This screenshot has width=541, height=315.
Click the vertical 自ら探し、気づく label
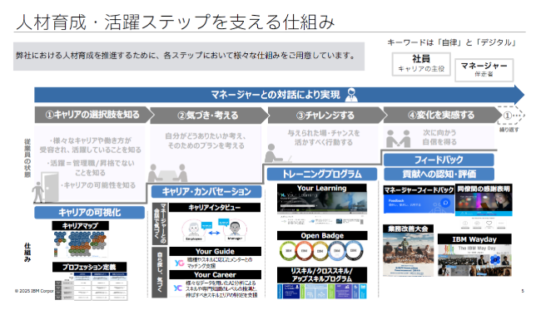(160, 273)
